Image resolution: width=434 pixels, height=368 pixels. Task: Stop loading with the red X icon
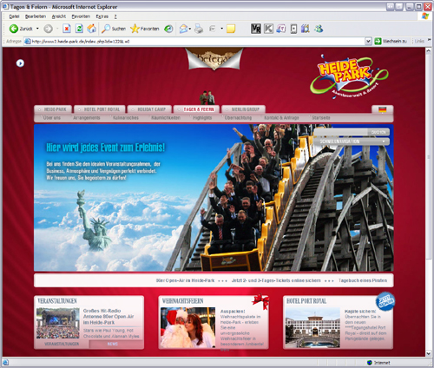(x=67, y=29)
